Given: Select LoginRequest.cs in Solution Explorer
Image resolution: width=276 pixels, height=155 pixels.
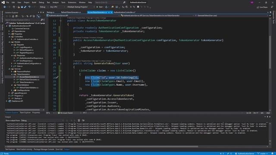Looking at the screenshot, I should pyautogui.click(x=26, y=47).
